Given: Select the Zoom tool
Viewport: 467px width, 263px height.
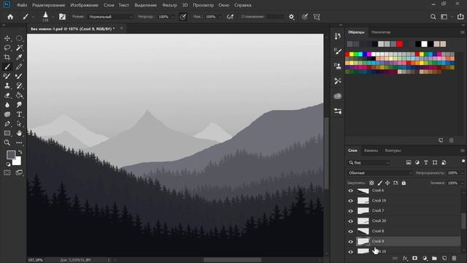Looking at the screenshot, I should [x=7, y=143].
